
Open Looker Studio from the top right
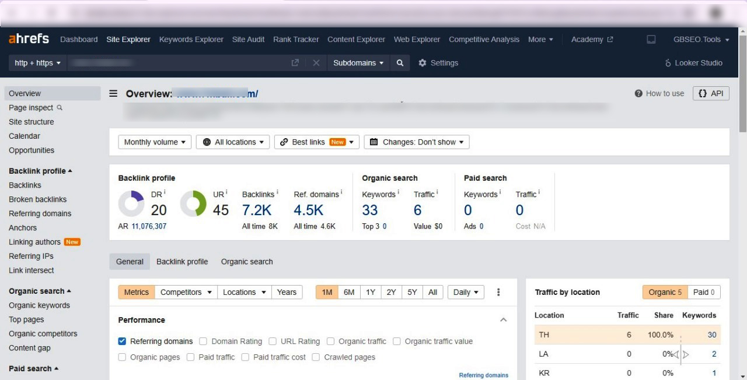[x=693, y=62]
